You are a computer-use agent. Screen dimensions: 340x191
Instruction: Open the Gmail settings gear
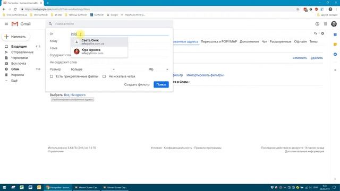click(x=322, y=33)
